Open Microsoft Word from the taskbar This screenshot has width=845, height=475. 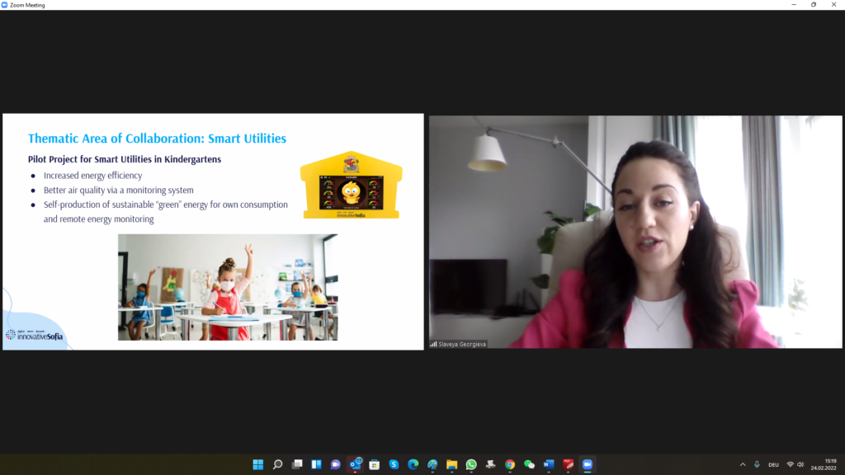click(549, 464)
